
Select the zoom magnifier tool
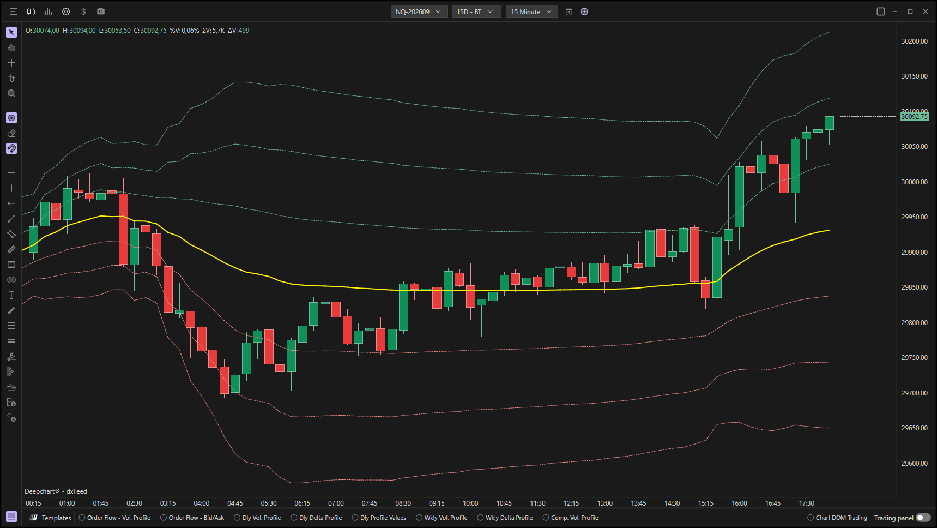click(x=11, y=94)
